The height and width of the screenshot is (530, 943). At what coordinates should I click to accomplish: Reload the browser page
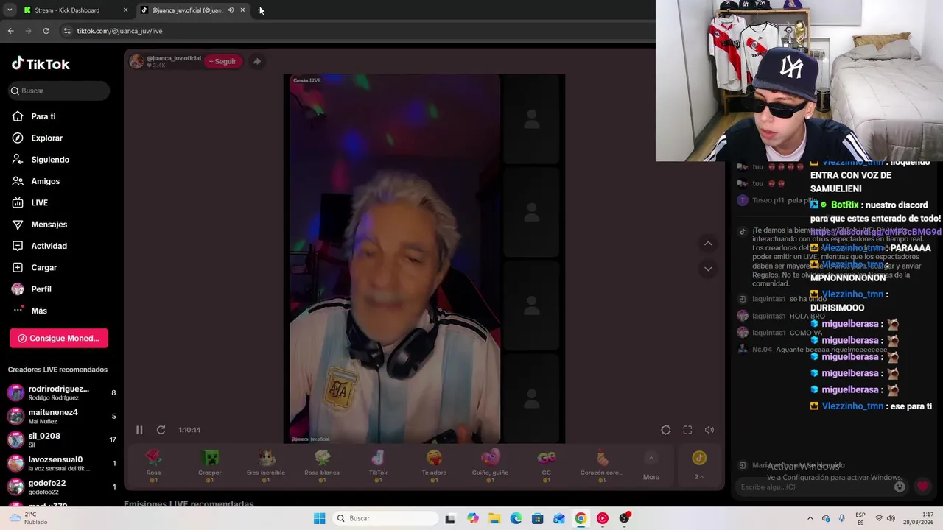pyautogui.click(x=46, y=31)
